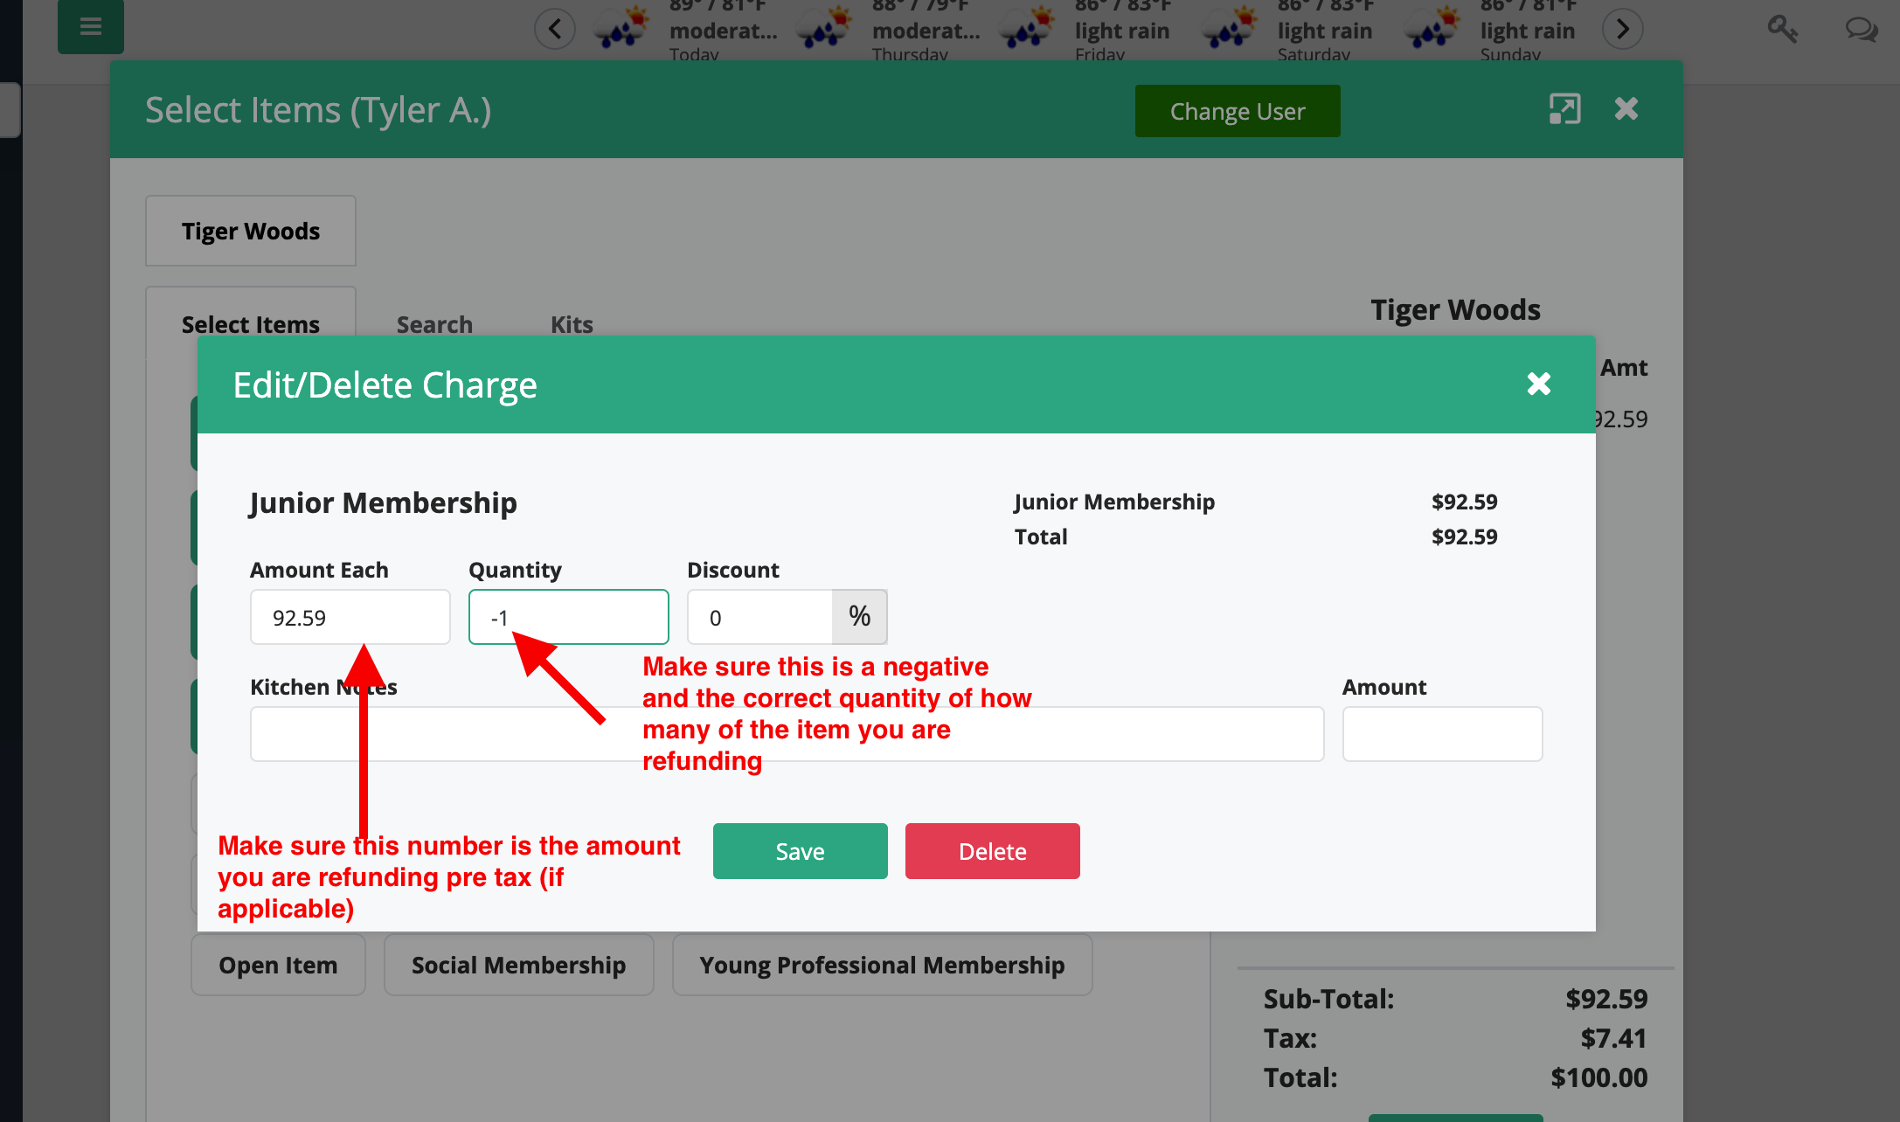Open the hamburger menu icon
Image resolution: width=1900 pixels, height=1122 pixels.
90,26
